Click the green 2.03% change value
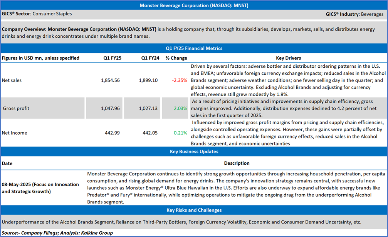The height and width of the screenshot is (237, 388). coord(180,108)
